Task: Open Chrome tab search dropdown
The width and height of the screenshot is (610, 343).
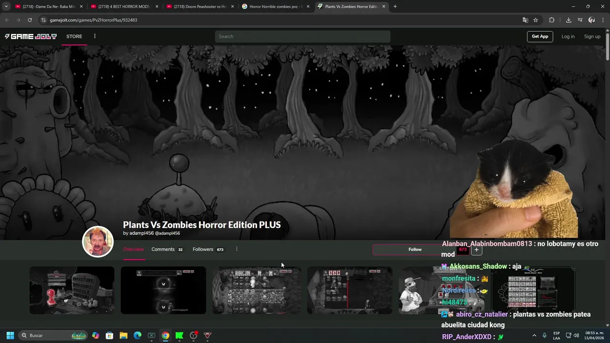Action: tap(6, 7)
